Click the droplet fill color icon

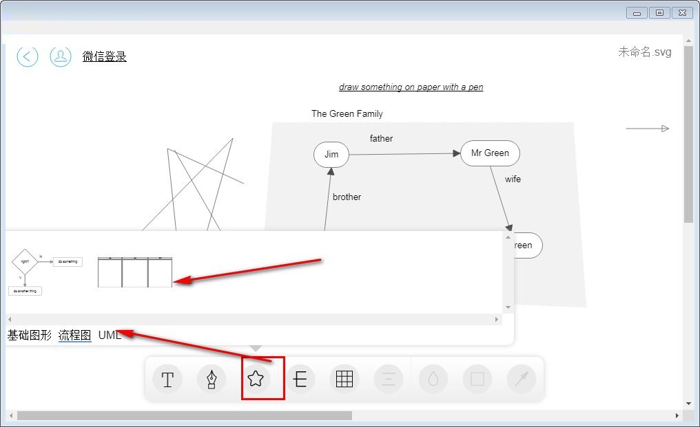(x=433, y=380)
